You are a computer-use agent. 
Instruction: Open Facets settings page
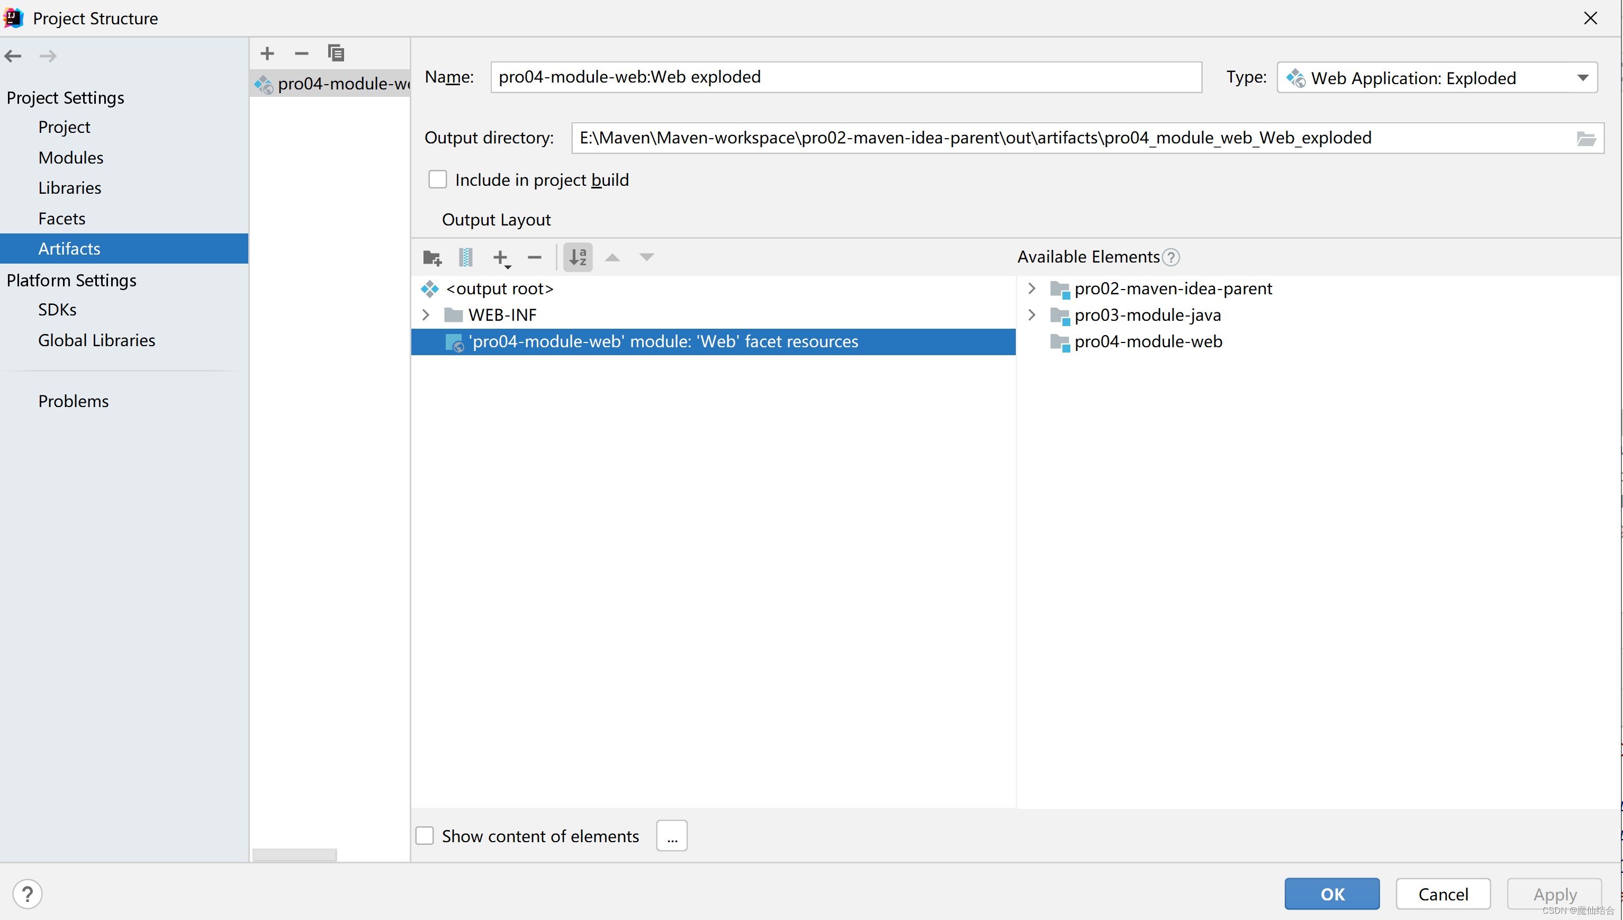coord(61,218)
